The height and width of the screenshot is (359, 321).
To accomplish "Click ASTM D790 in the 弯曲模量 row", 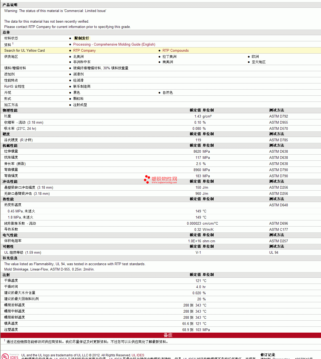I will point(279,170).
